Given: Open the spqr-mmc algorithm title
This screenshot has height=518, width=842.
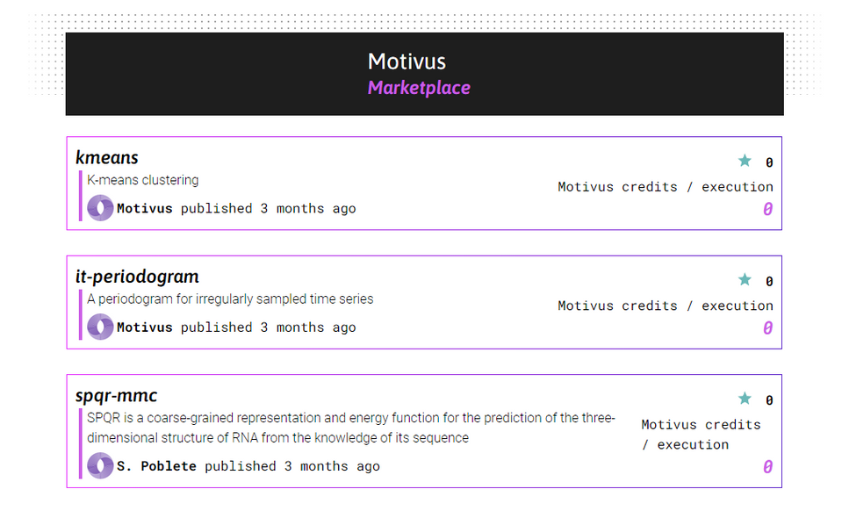Looking at the screenshot, I should [x=116, y=396].
